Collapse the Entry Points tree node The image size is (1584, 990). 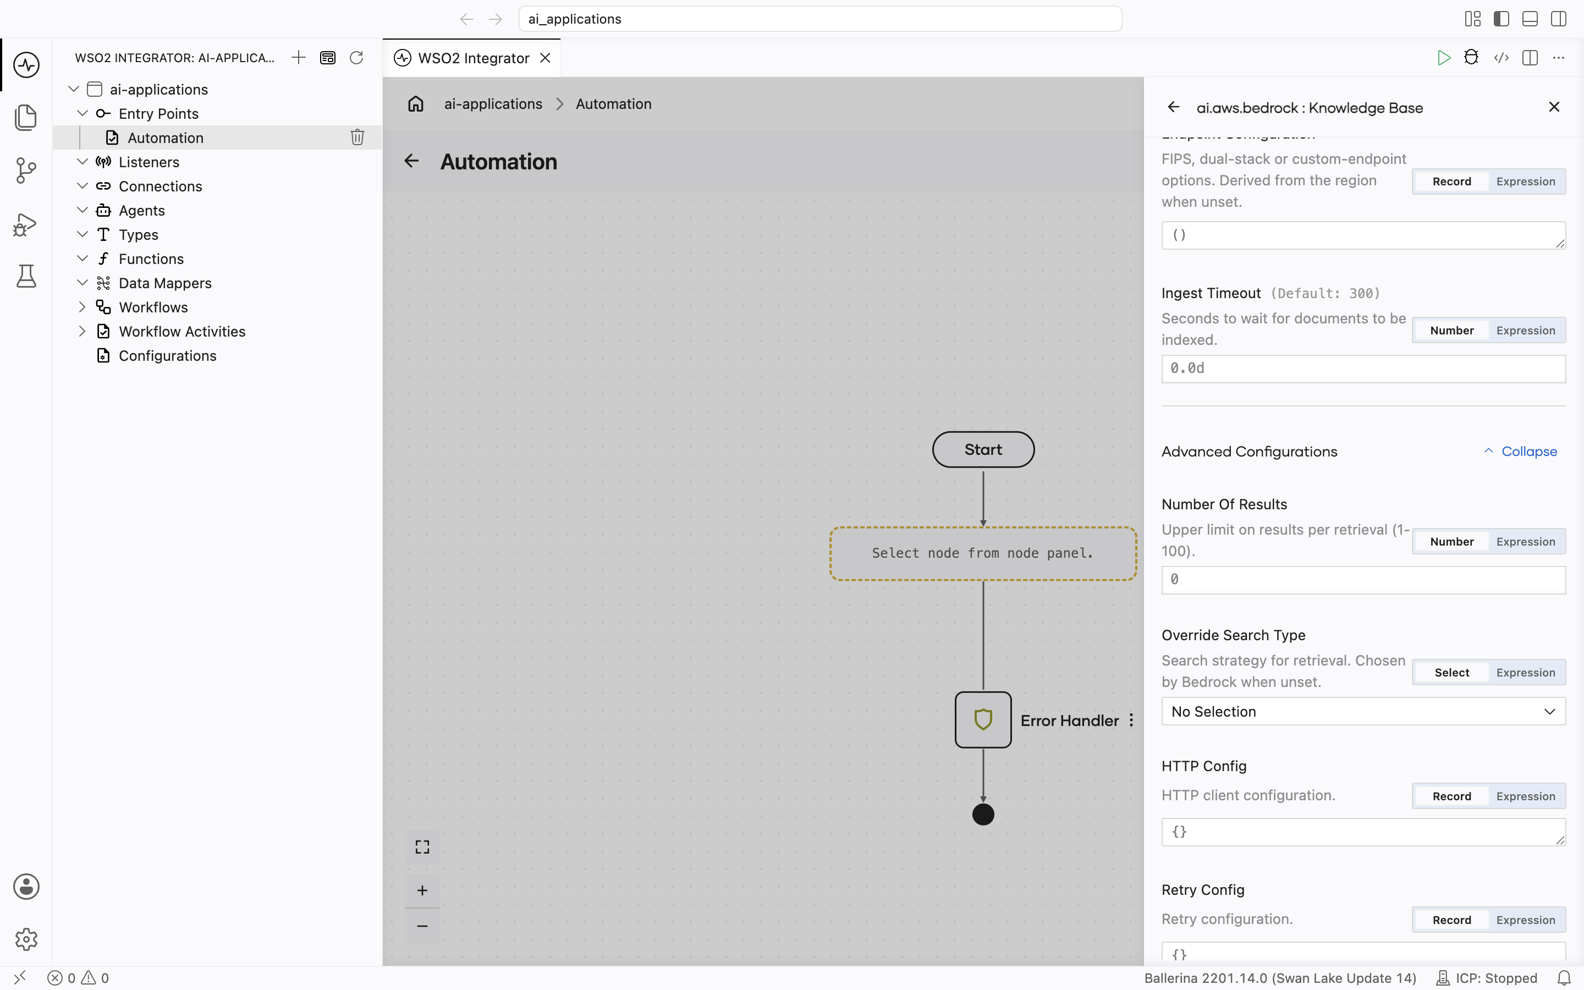(x=82, y=113)
